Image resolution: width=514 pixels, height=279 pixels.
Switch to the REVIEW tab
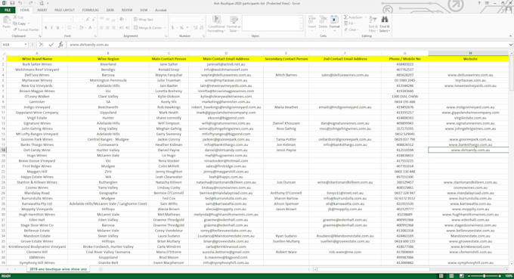(x=127, y=10)
